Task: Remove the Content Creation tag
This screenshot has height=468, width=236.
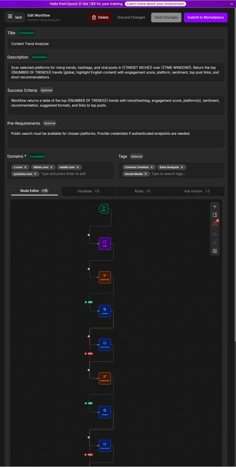Action: coord(152,167)
